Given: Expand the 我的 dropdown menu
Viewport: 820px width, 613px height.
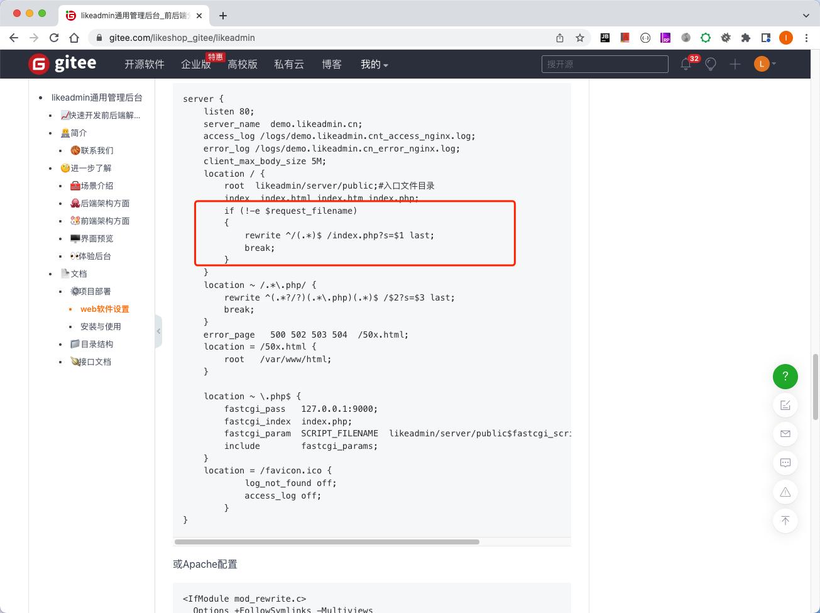Looking at the screenshot, I should (374, 64).
